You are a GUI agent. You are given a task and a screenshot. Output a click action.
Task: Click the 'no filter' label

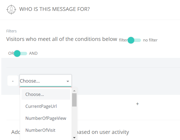tap(150, 40)
